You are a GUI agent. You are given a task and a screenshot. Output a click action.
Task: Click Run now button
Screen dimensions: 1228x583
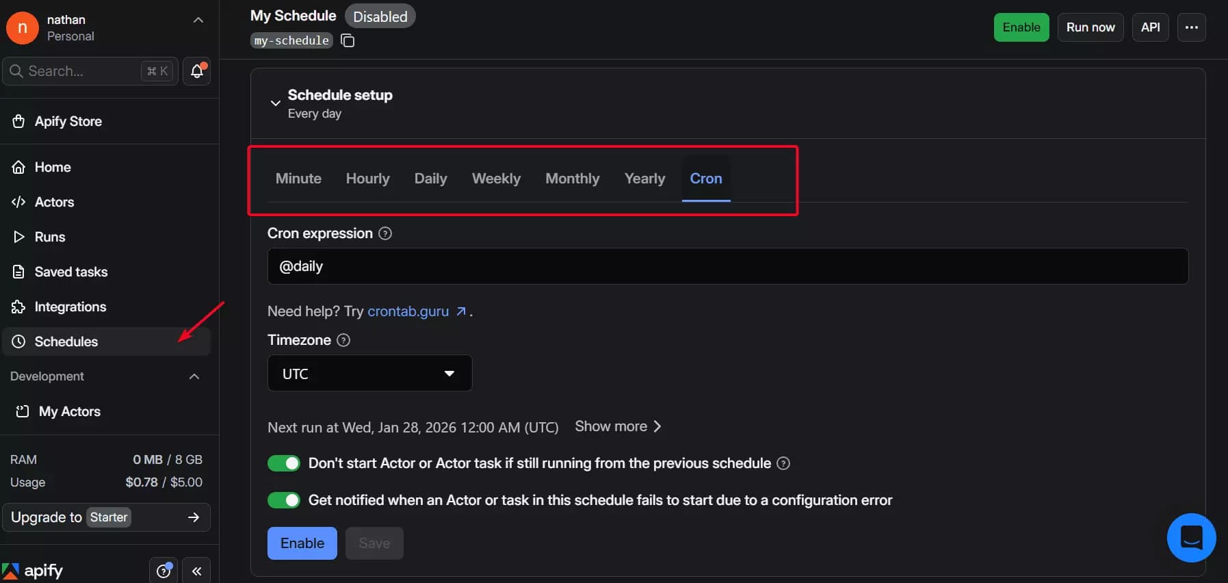pos(1090,27)
